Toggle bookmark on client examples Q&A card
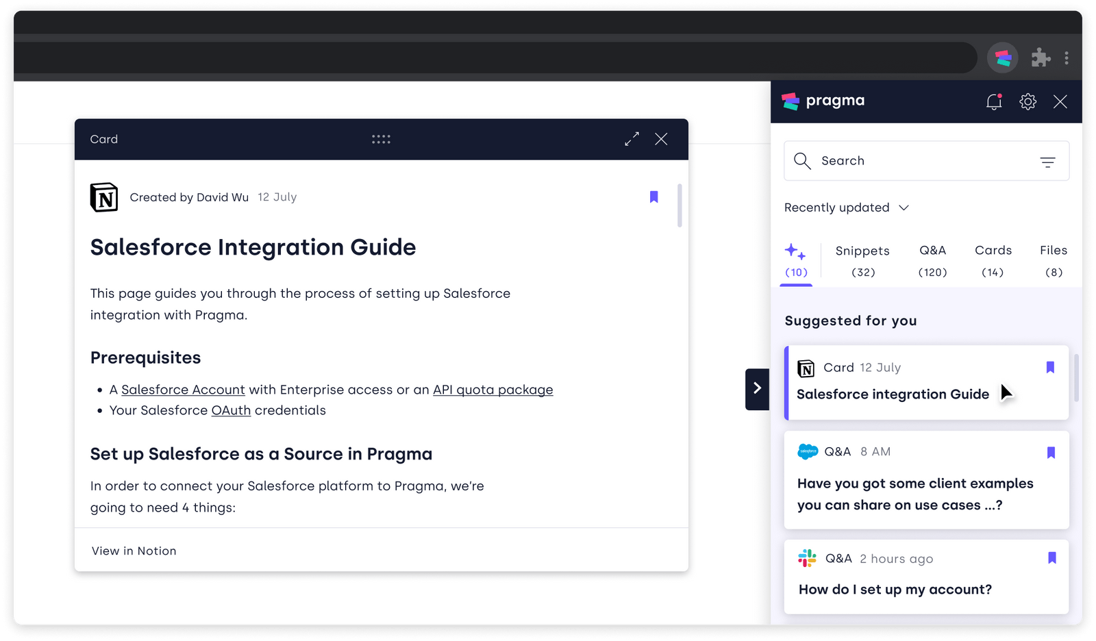 tap(1051, 453)
